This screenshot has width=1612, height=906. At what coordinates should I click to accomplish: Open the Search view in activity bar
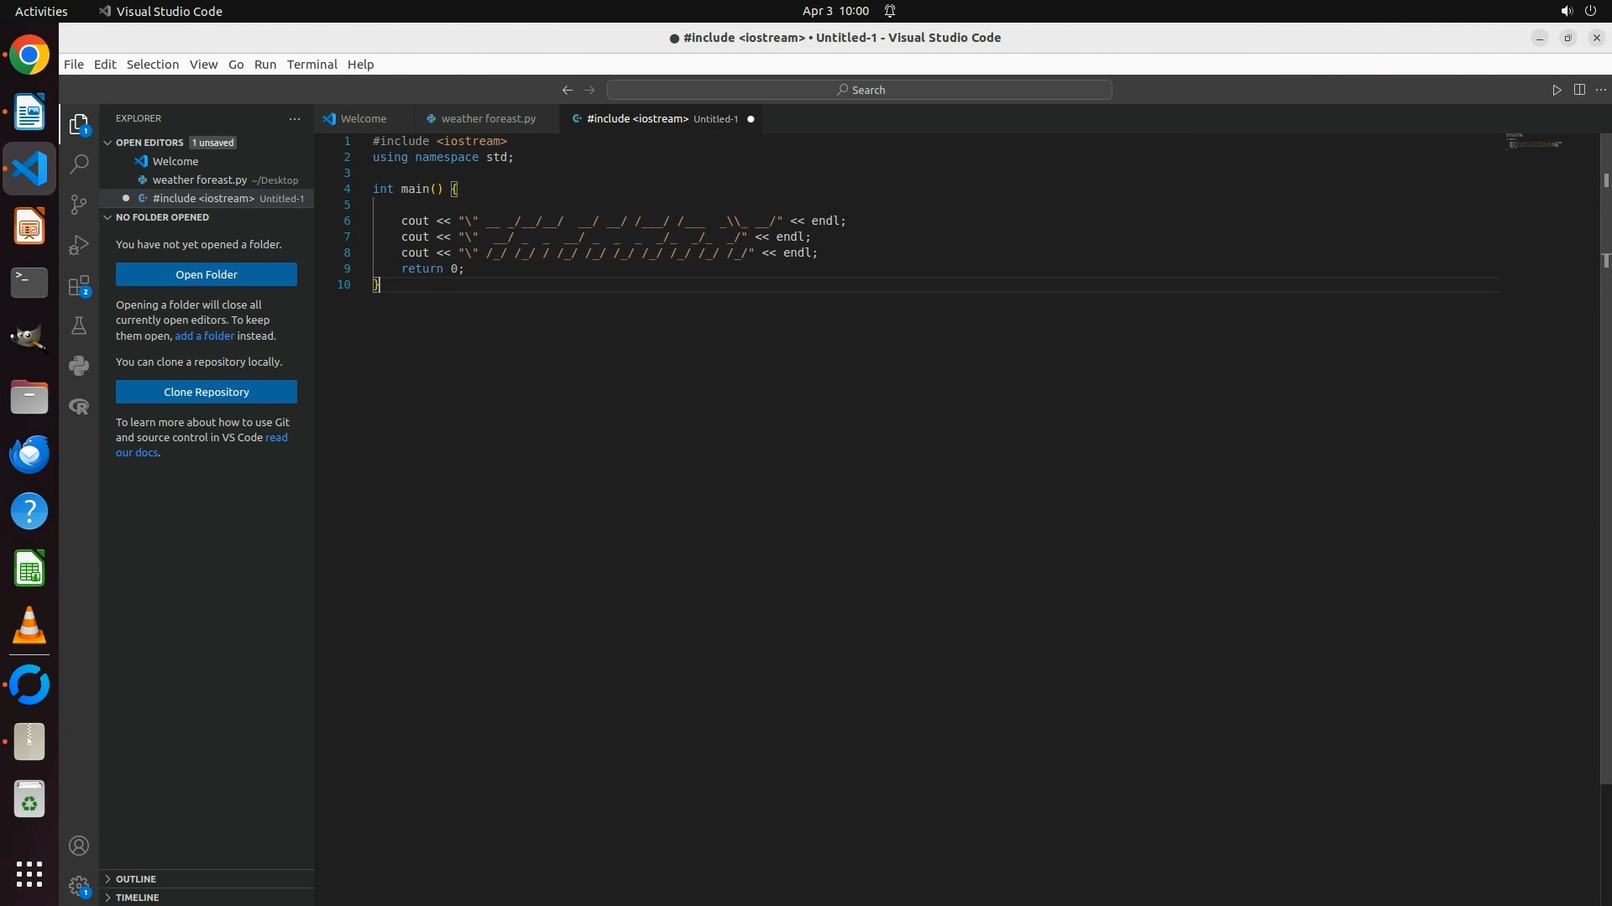click(x=79, y=164)
